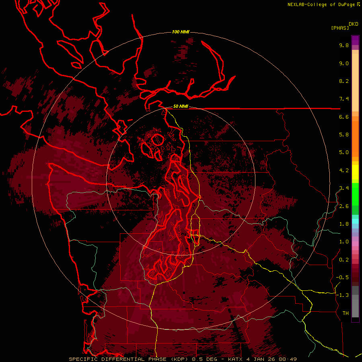Click the 100 NMI range ring label

pos(181,32)
